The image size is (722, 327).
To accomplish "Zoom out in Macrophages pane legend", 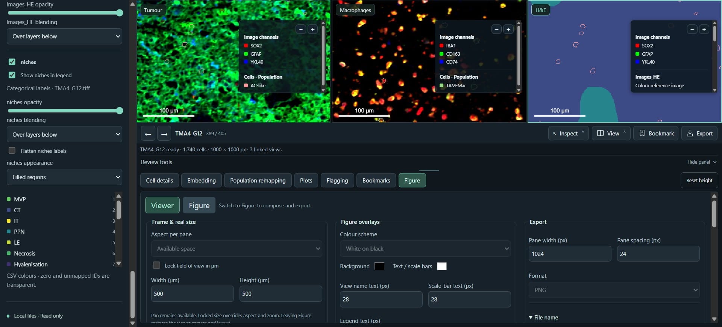I will 496,29.
